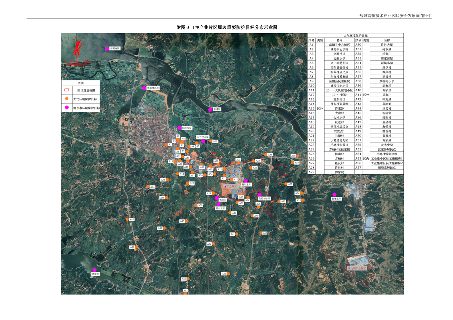Click the orange dot marker for A36

coord(265,155)
